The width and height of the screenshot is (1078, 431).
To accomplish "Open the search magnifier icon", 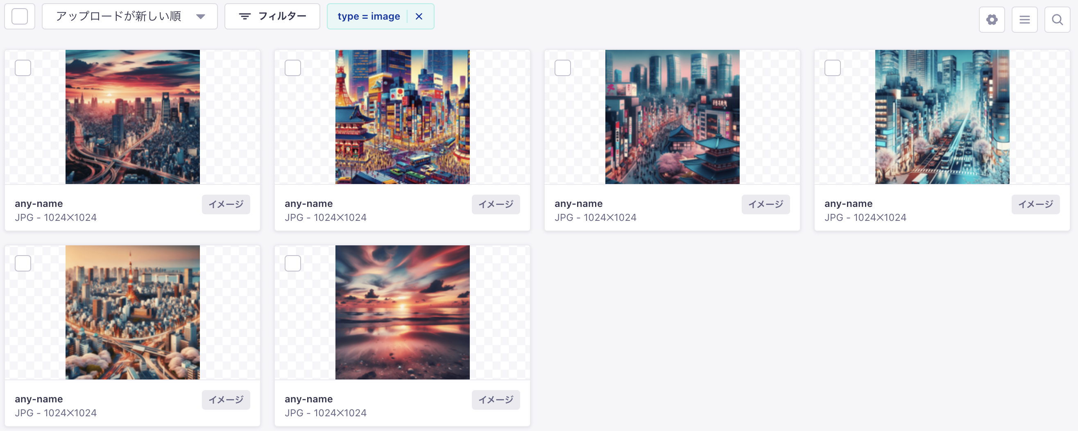I will pyautogui.click(x=1057, y=20).
